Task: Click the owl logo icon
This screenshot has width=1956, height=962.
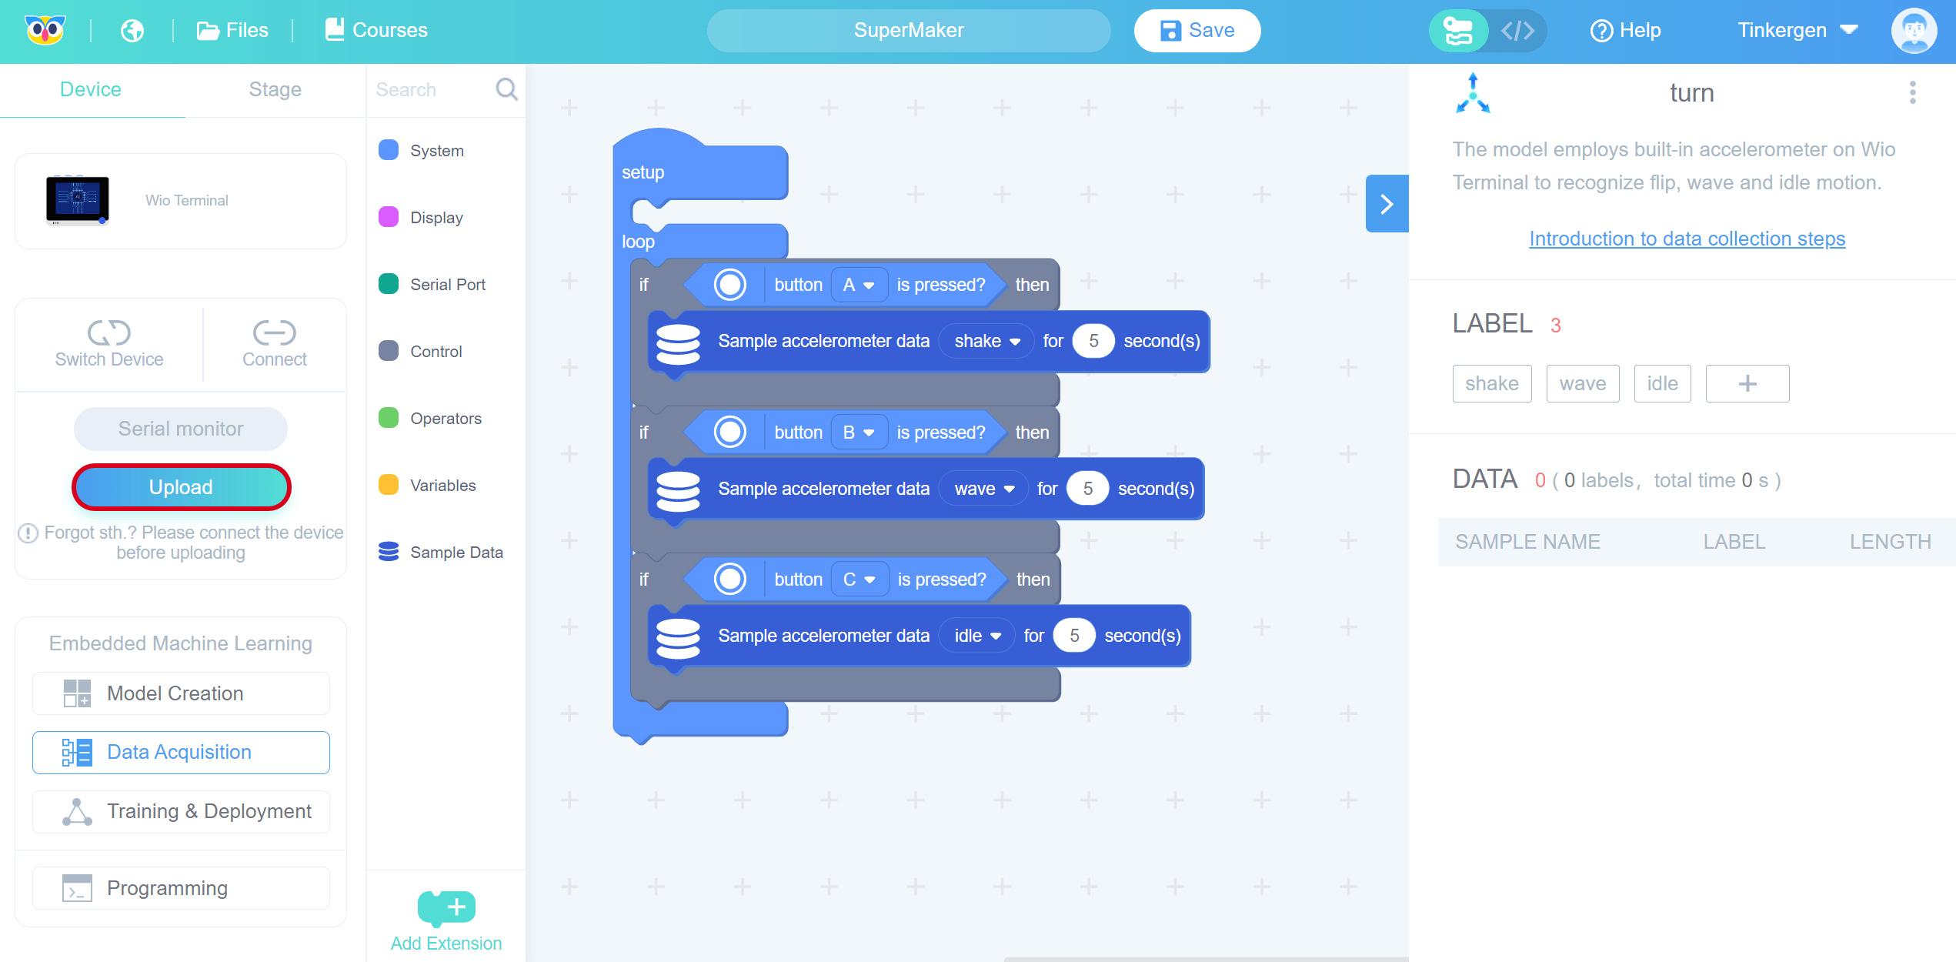Action: (x=45, y=31)
